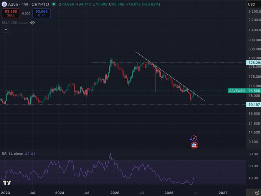Open the USD currency selector

254,5
